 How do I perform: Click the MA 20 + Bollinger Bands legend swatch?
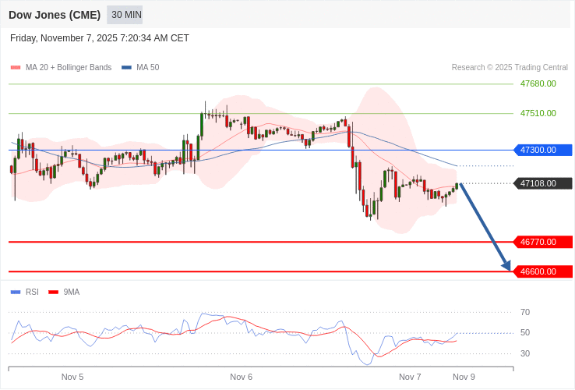(x=15, y=68)
